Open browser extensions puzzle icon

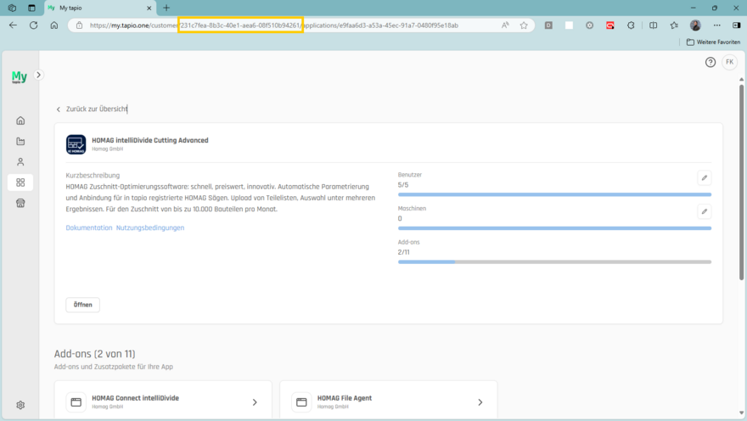[631, 25]
